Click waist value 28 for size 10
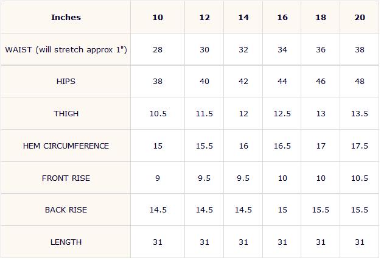 [x=158, y=49]
